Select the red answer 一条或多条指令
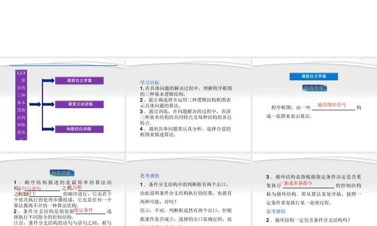377x226 pixels. [296, 183]
